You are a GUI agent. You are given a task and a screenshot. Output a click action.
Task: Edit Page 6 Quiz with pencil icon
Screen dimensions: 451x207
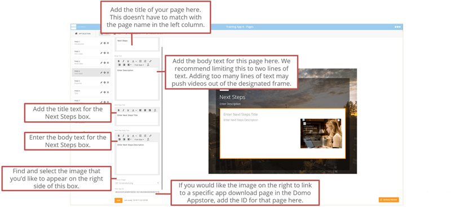[101, 92]
